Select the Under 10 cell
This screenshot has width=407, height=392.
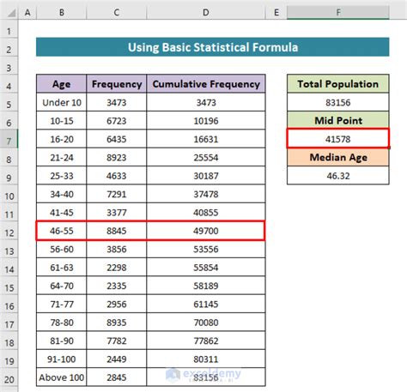coord(61,102)
